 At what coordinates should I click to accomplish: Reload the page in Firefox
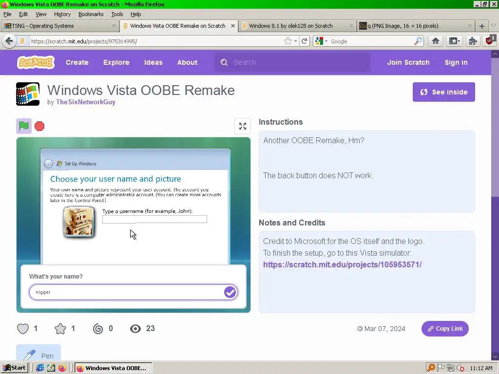[x=304, y=41]
